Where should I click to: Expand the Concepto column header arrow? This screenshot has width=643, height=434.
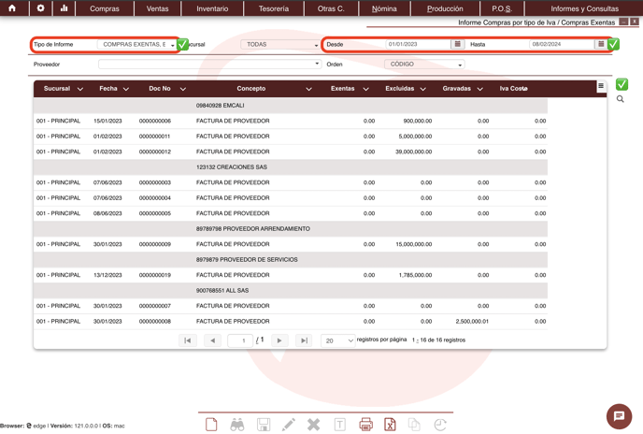pyautogui.click(x=308, y=89)
